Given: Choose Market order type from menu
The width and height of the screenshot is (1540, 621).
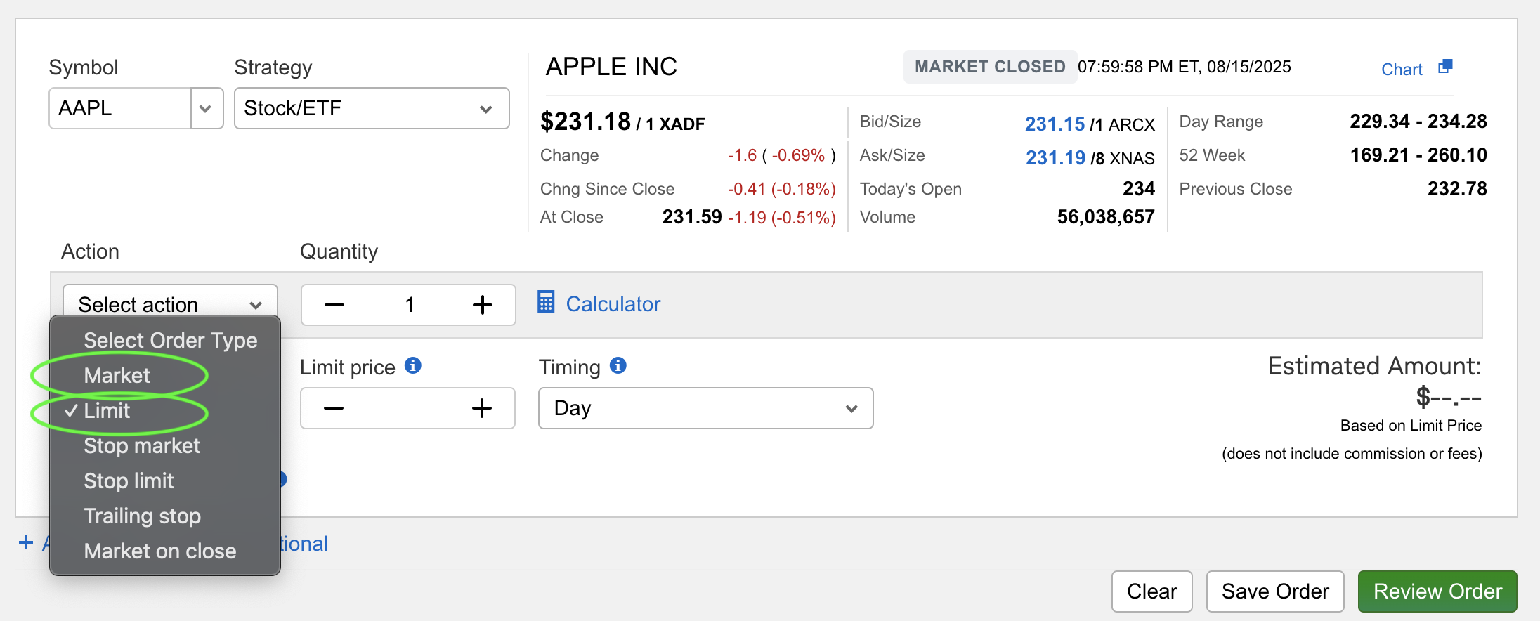Looking at the screenshot, I should tap(117, 376).
